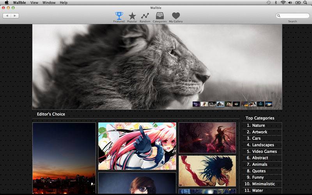312x195 pixels.
Task: Open the Categories tray icon
Action: pos(160,16)
